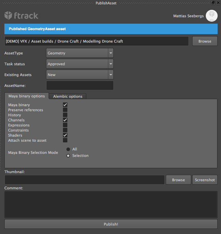
Task: Toggle the Maya binary checkbox
Action: (65, 105)
